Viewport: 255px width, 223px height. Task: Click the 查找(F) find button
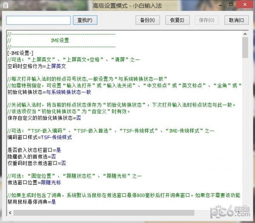point(85,20)
